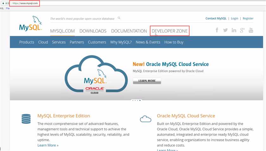Viewport: 266px width, 151px height.
Task: Open the DEVELOPER ZONE tab
Action: [x=170, y=31]
